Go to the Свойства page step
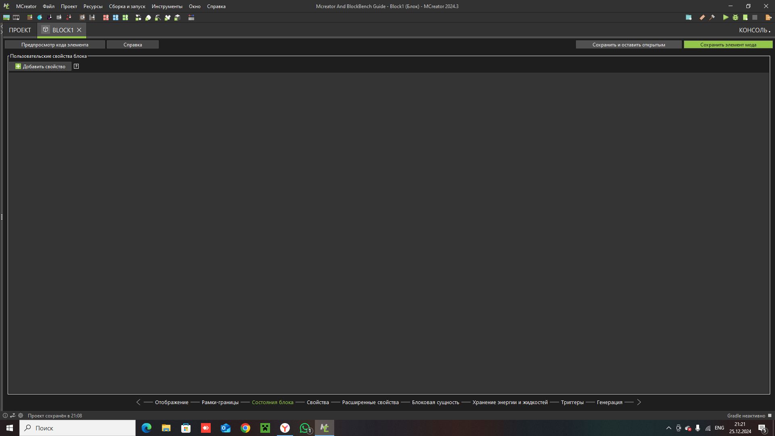 coord(318,402)
